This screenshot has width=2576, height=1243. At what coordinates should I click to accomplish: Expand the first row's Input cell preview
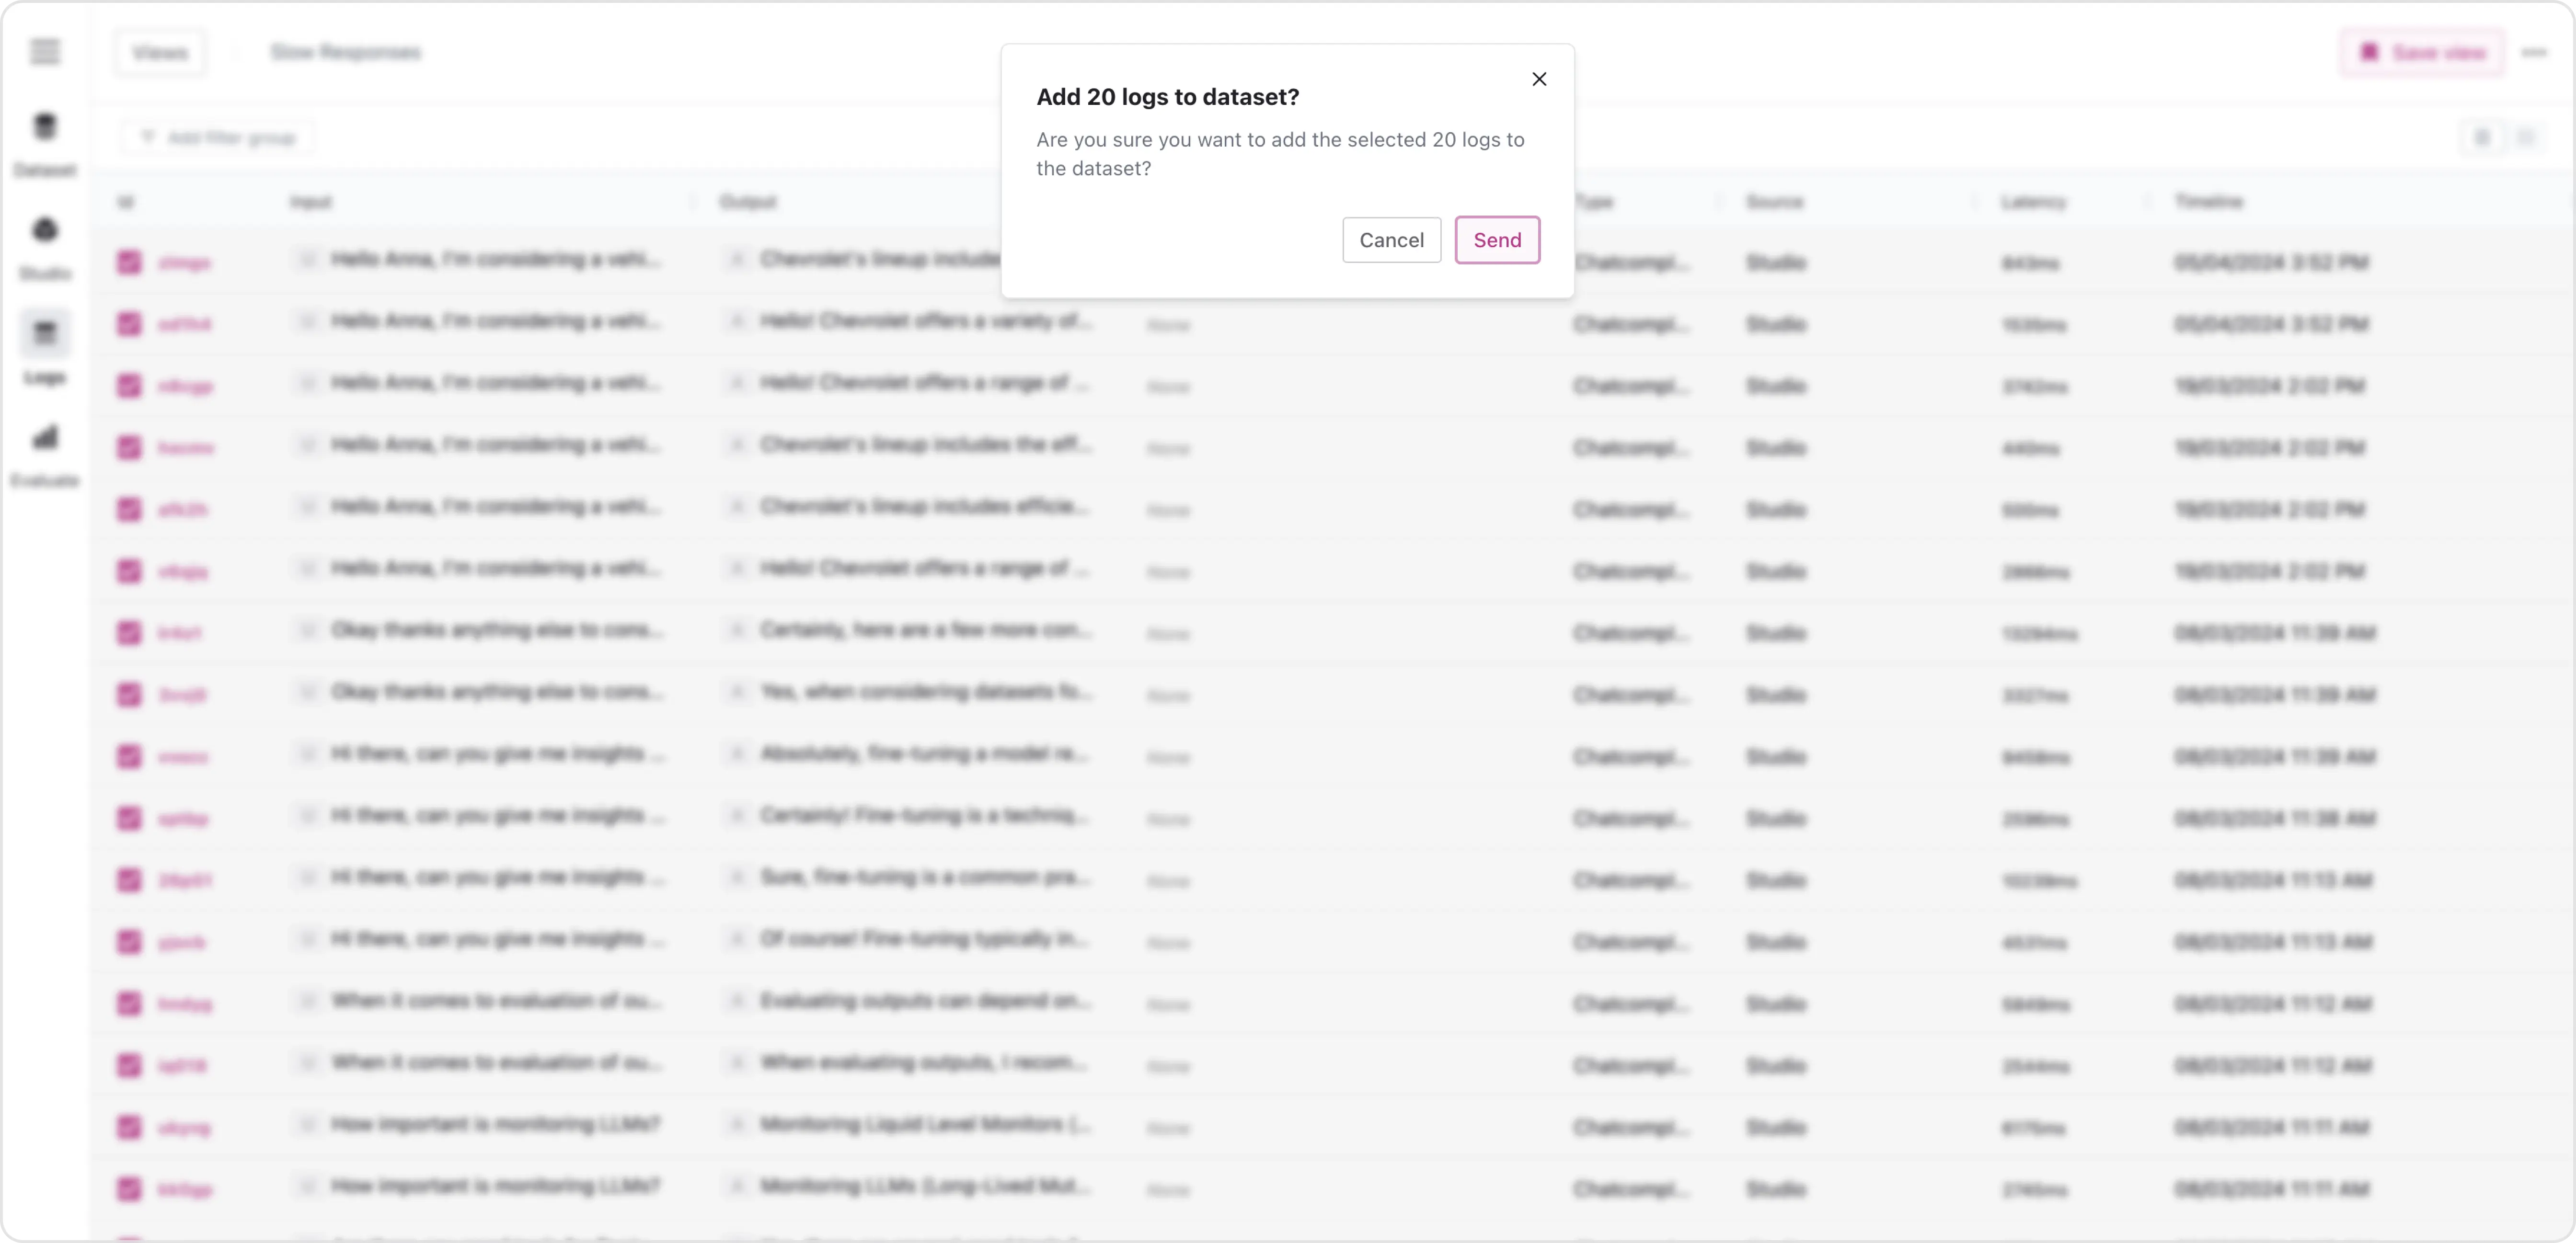coord(308,259)
